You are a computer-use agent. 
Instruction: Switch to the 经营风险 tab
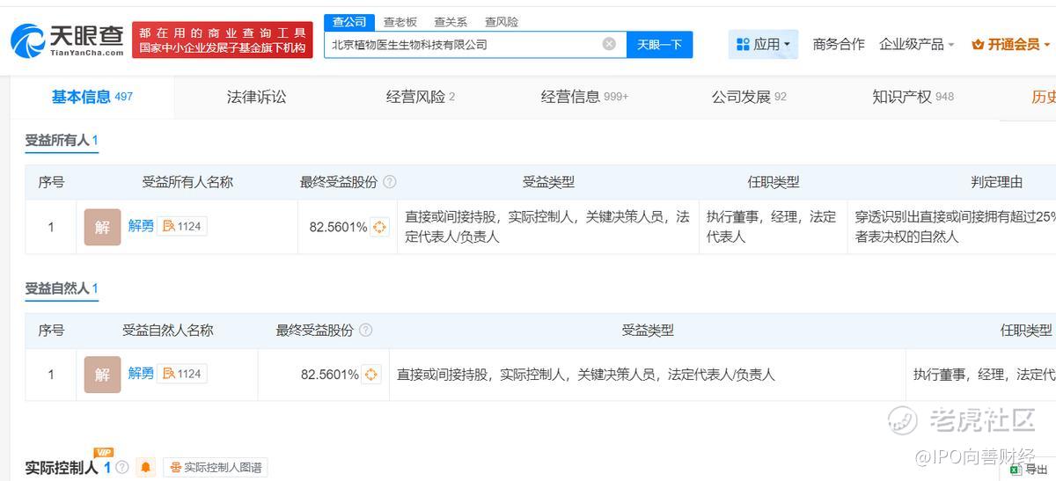click(421, 97)
